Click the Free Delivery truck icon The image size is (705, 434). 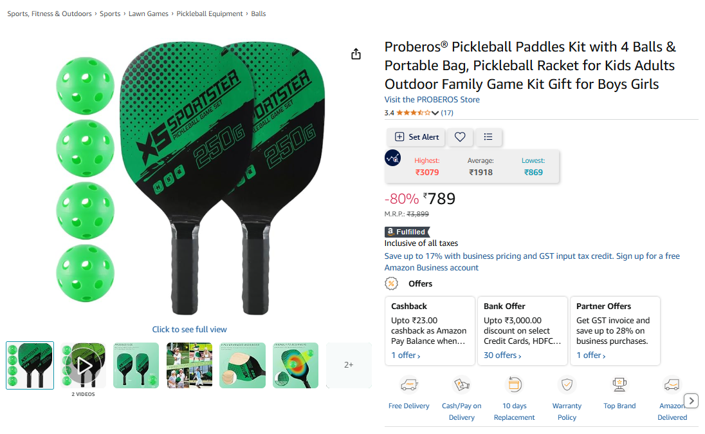pyautogui.click(x=408, y=385)
